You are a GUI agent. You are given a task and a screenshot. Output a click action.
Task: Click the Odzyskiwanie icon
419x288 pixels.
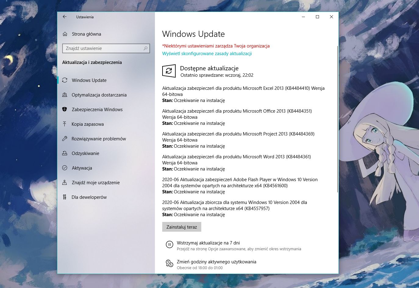tap(65, 153)
